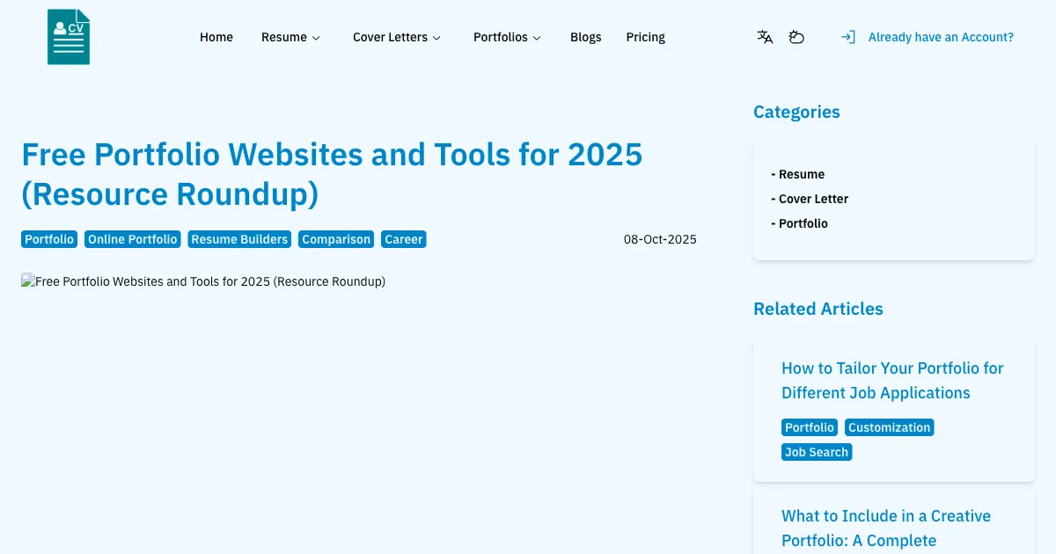Open the Blogs menu item
The image size is (1056, 554).
click(x=585, y=37)
